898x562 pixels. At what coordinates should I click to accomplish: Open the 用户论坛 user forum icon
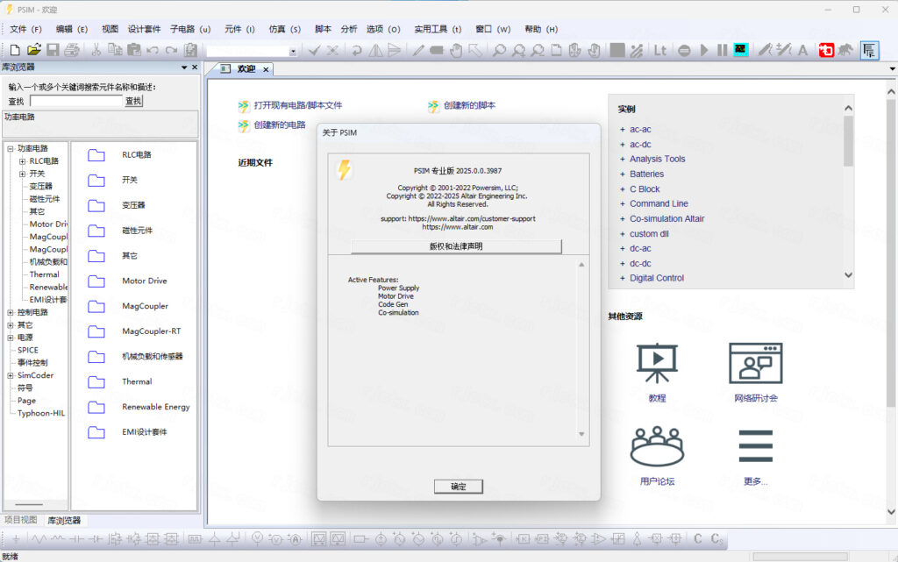[x=657, y=446]
